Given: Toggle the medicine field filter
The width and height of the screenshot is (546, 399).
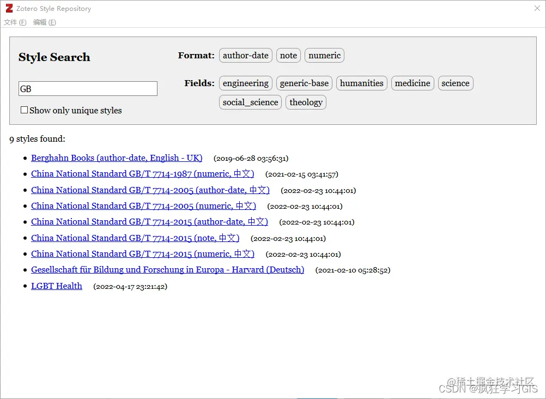Looking at the screenshot, I should [412, 83].
